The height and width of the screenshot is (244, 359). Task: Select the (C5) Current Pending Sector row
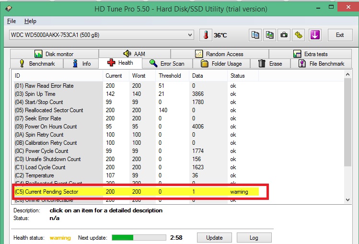(x=136, y=192)
